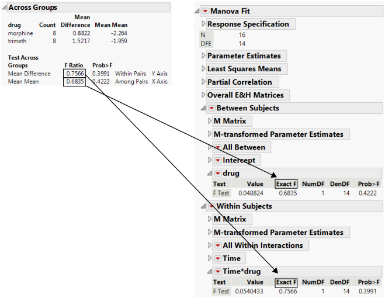Screen dimensions: 385x298
Task: Expand the Overall E&H Matrices section
Action: point(203,95)
